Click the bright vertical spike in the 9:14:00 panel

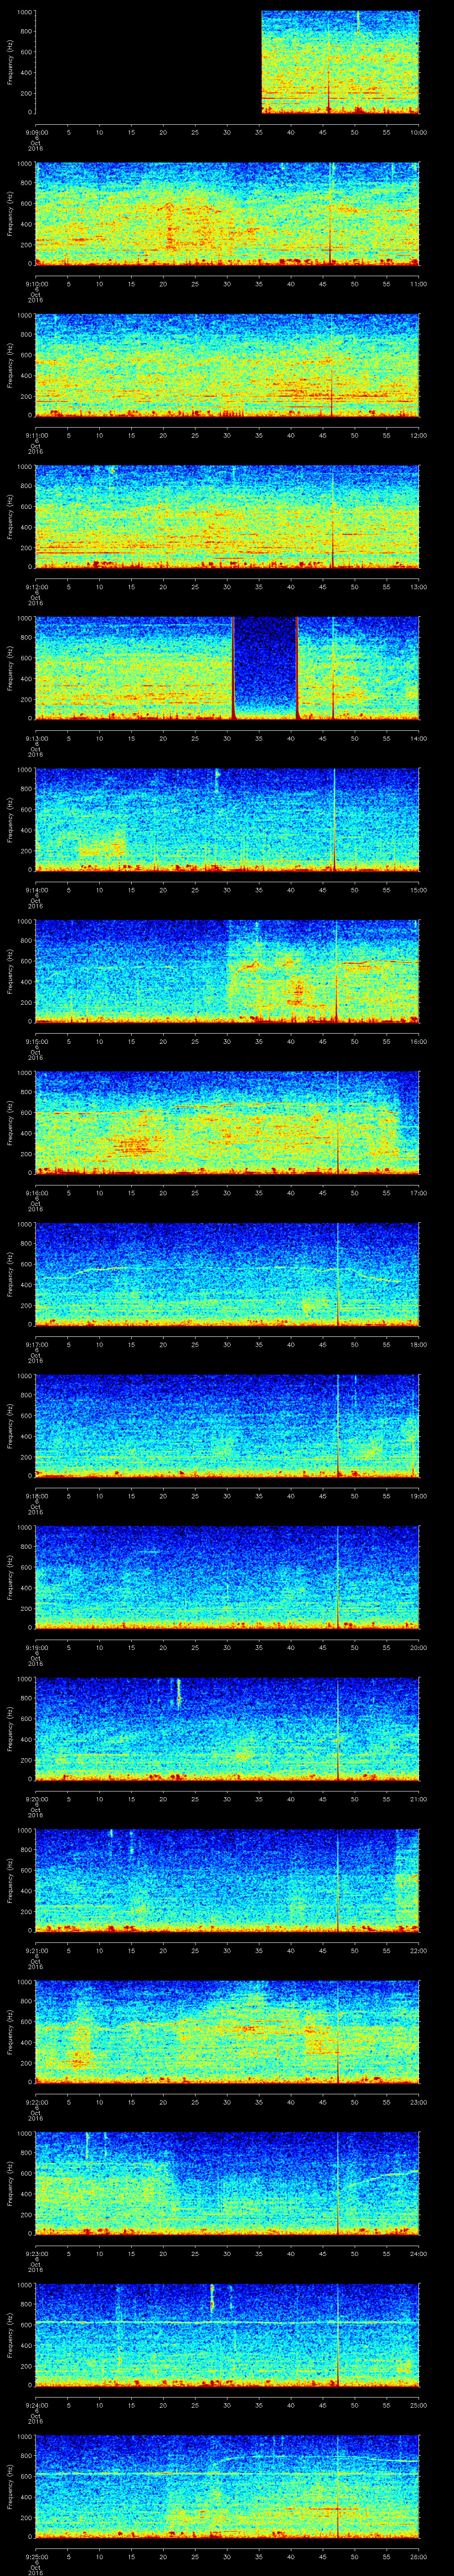click(x=334, y=820)
